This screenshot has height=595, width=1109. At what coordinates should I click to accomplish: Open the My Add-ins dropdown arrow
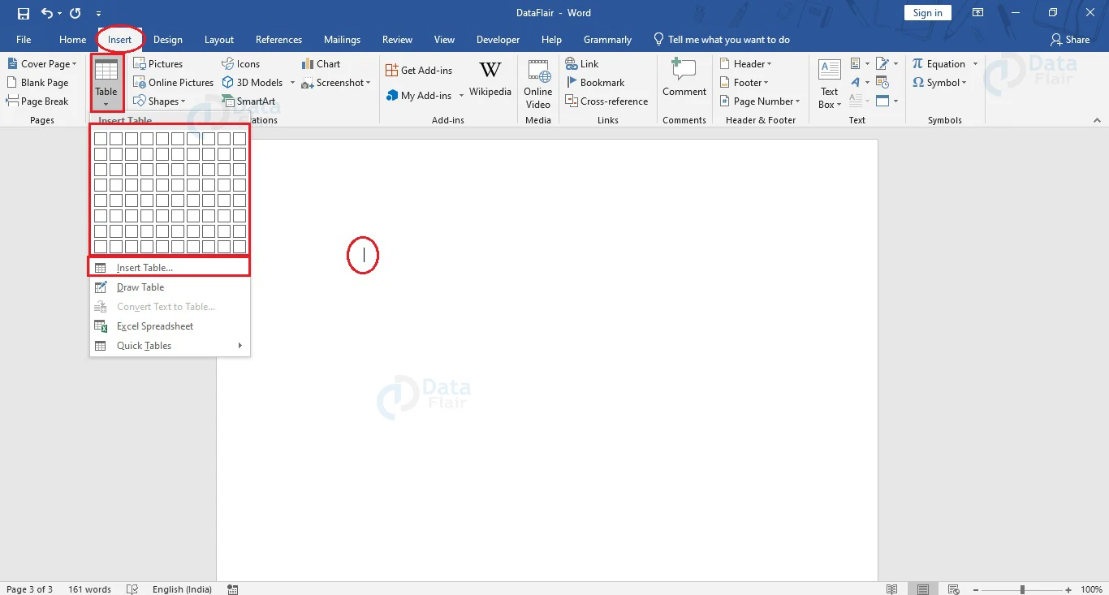(x=461, y=96)
